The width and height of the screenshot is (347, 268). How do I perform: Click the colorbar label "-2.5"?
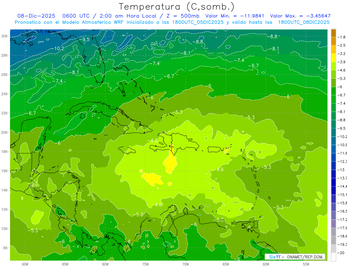point(342,45)
